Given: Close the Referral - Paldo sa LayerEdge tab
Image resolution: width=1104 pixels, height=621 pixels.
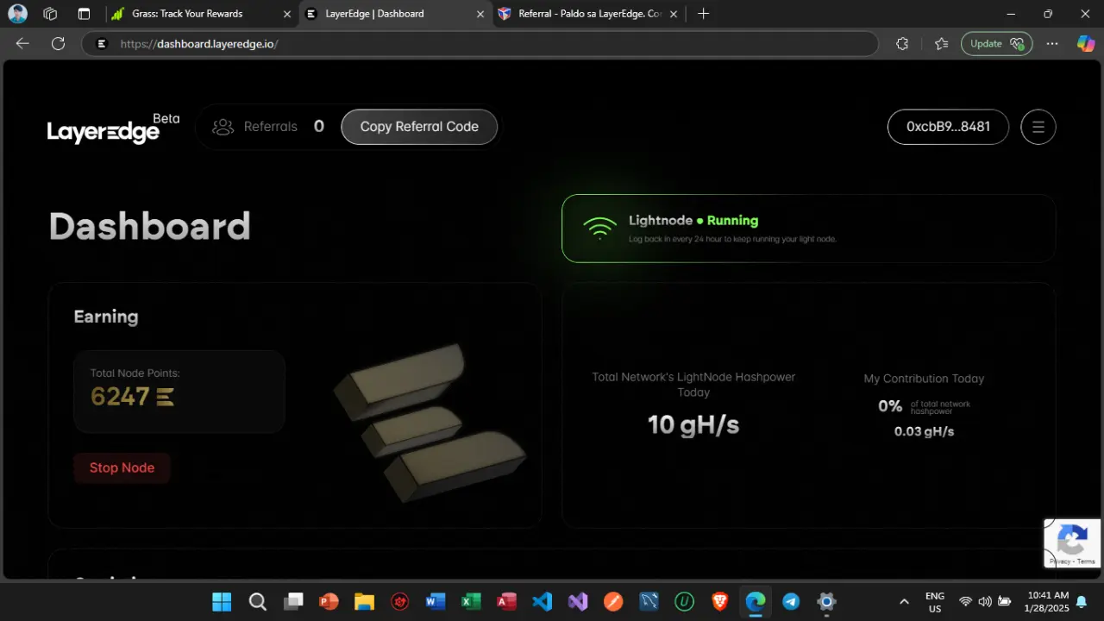Looking at the screenshot, I should (674, 14).
